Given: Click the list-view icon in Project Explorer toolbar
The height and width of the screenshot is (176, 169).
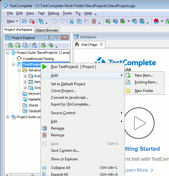Looking at the screenshot, I should [34, 45].
